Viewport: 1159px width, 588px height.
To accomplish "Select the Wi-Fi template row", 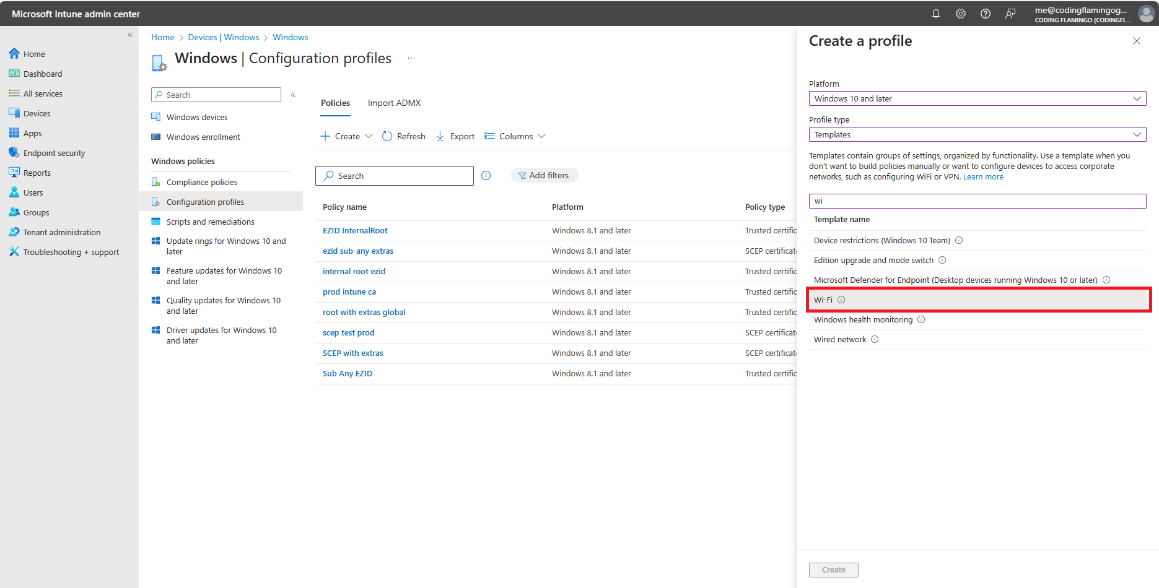I will tap(977, 300).
